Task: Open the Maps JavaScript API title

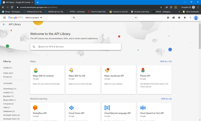Action: [114, 76]
